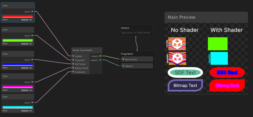Click the Alpha(1) output port on Render Type Branch
Image resolution: width=253 pixels, height=117 pixels.
coord(100,60)
